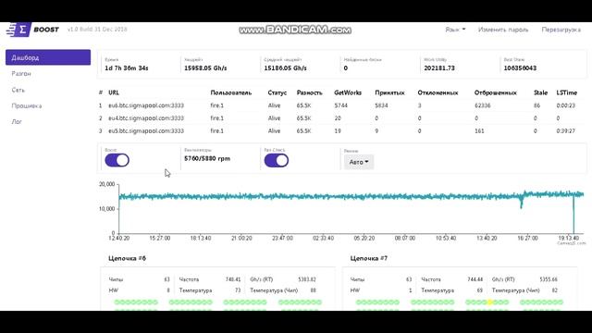This screenshot has height=333, width=592.
Task: Click the discarded count 62336
Action: pos(483,105)
